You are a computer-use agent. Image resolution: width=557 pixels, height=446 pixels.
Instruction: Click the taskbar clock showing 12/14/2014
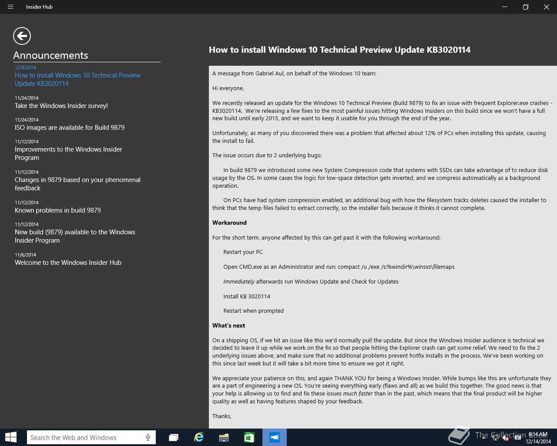pos(538,438)
